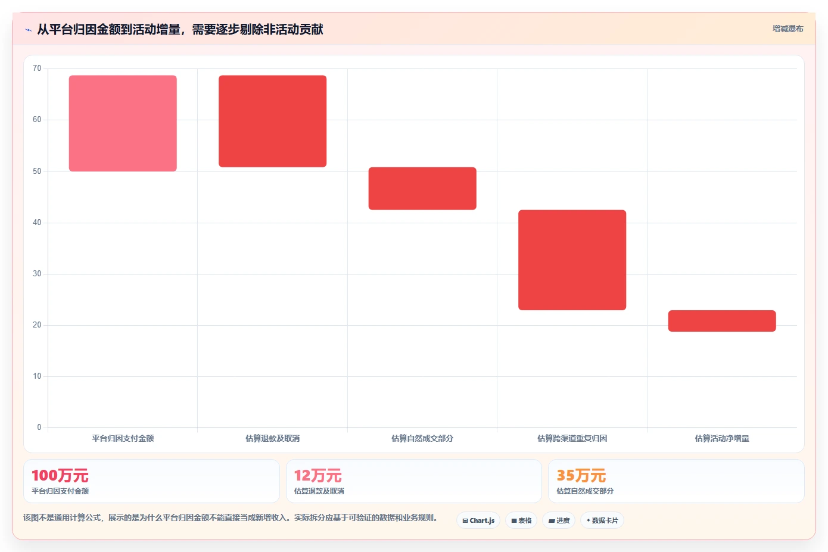Click the y-axis value 70
Image resolution: width=828 pixels, height=552 pixels.
(37, 68)
